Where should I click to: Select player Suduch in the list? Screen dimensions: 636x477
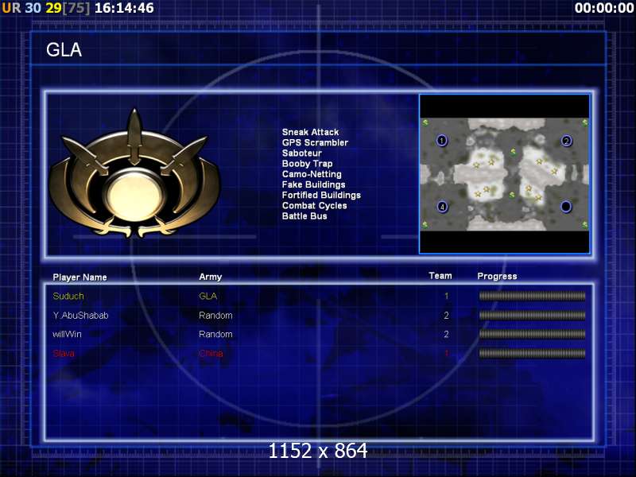click(x=68, y=296)
